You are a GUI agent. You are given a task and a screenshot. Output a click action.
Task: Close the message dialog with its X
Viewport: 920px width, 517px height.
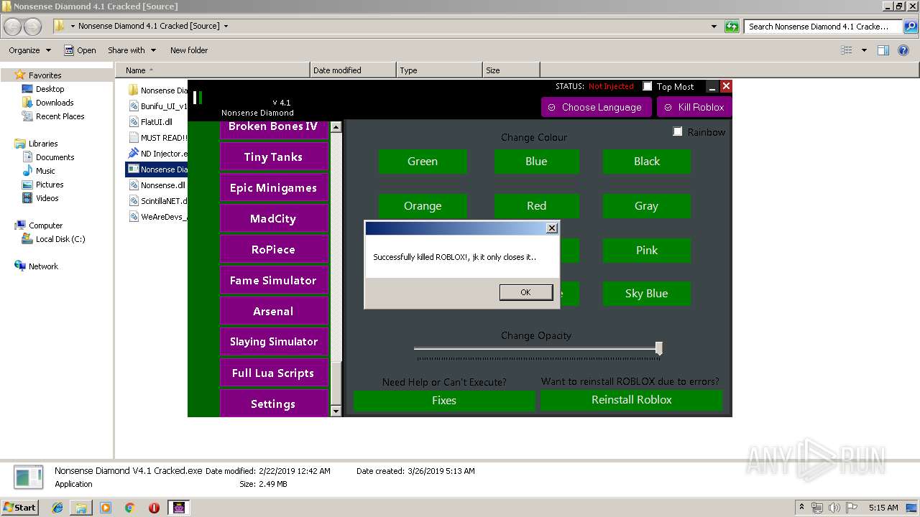[551, 228]
